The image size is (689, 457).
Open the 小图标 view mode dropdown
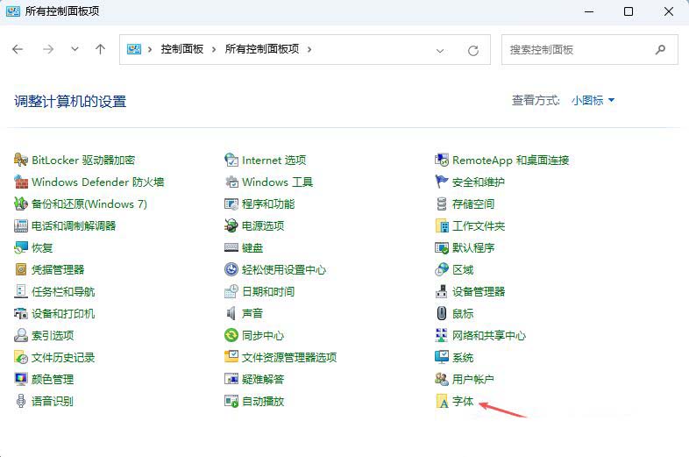[593, 101]
